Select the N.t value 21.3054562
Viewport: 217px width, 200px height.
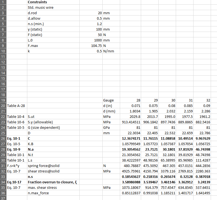(130, 155)
